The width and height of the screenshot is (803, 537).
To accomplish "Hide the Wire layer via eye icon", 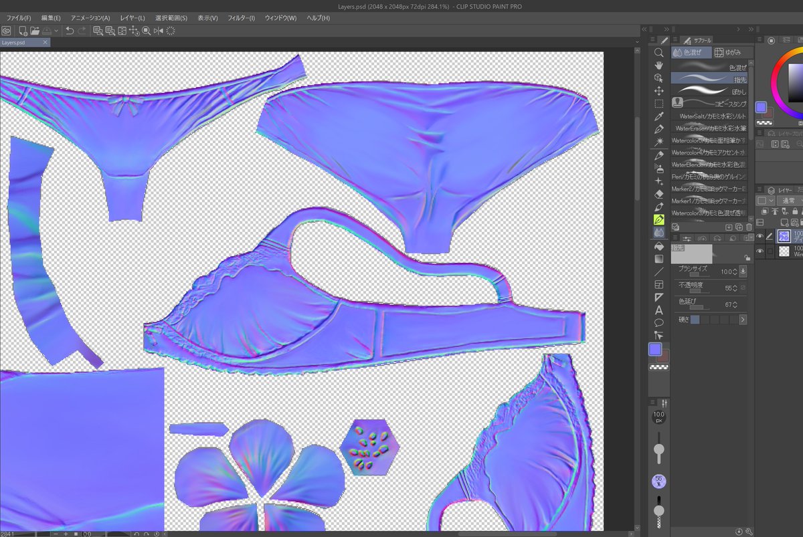I will pyautogui.click(x=760, y=251).
